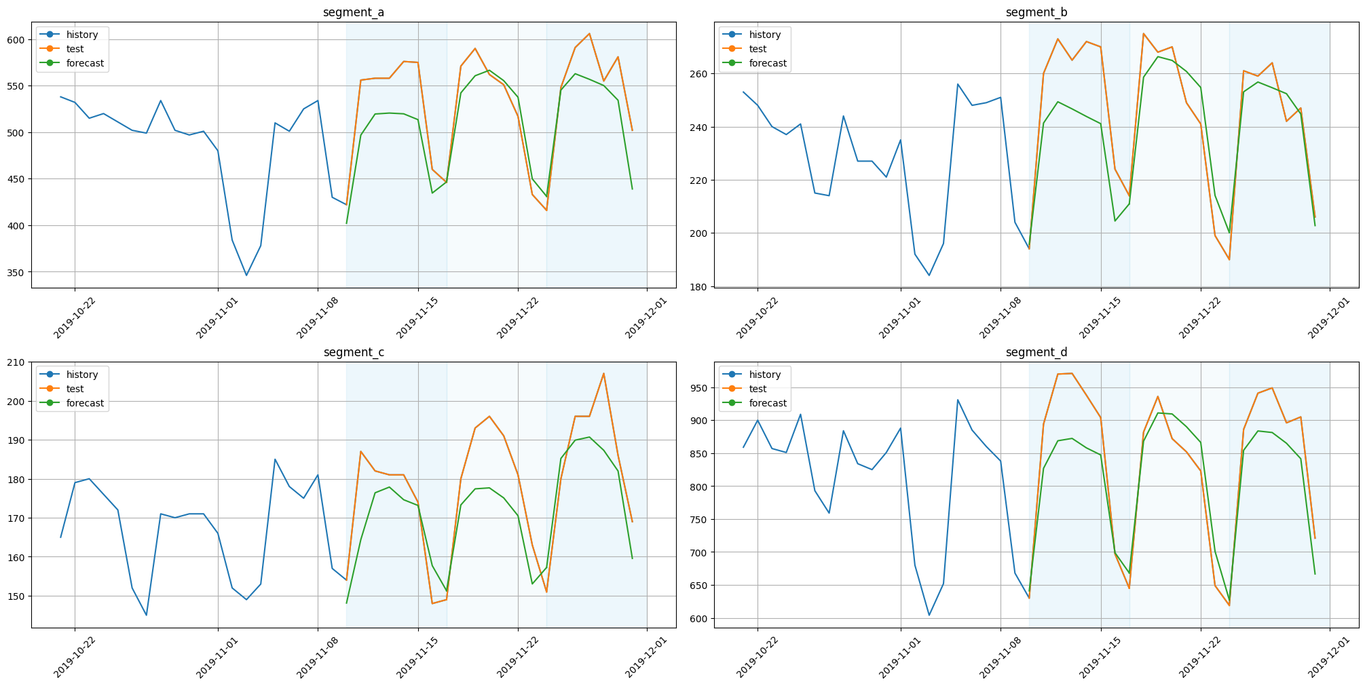Click y-axis label 350 in segment_a
Screen dimensions: 1365x686
point(17,273)
